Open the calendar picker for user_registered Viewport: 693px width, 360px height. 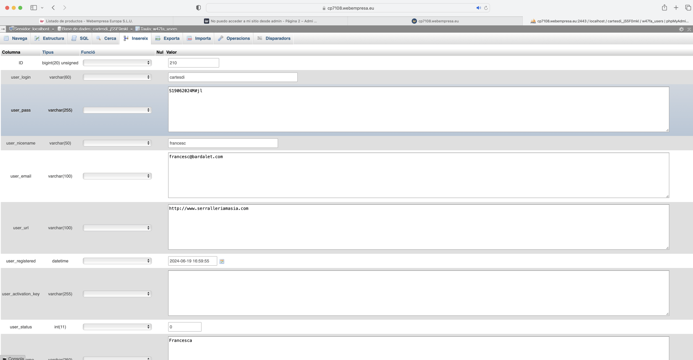(222, 261)
